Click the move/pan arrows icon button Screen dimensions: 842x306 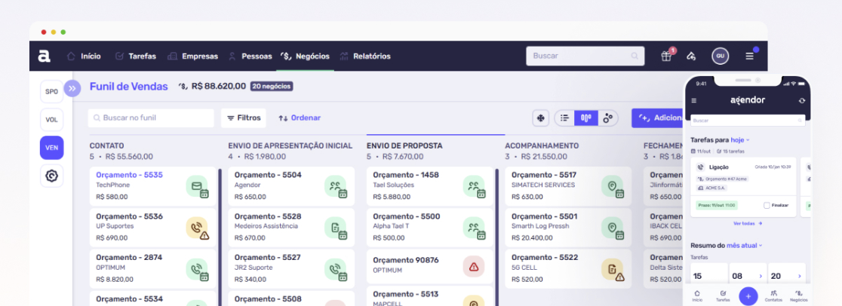(x=540, y=118)
